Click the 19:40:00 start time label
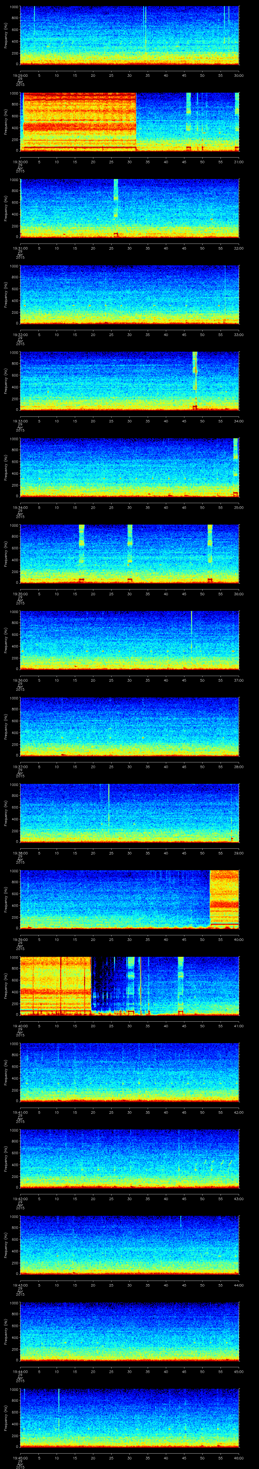The image size is (259, 1469). (20, 1026)
